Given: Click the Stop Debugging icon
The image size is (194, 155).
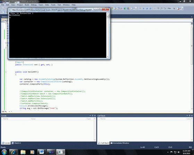Looking at the screenshot, I should [x=147, y=8].
